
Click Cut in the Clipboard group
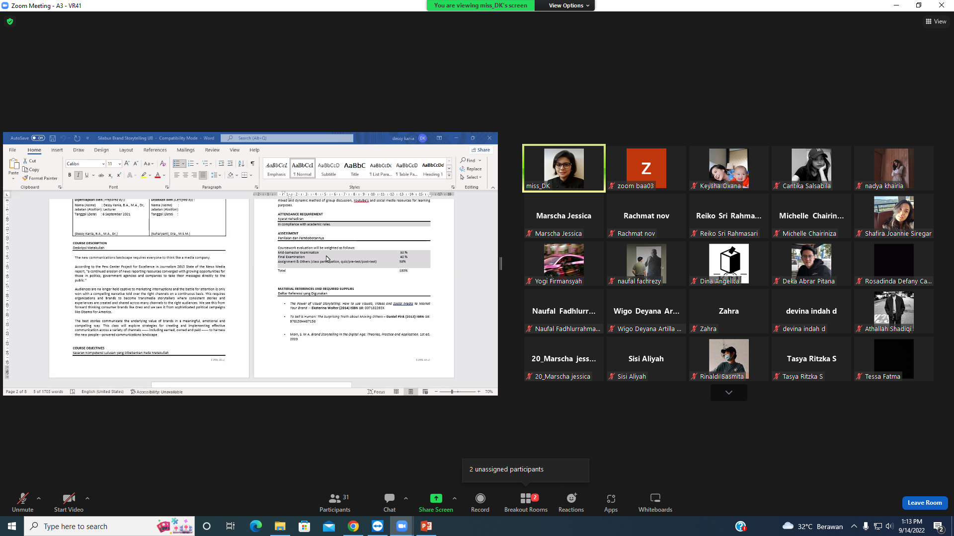30,161
